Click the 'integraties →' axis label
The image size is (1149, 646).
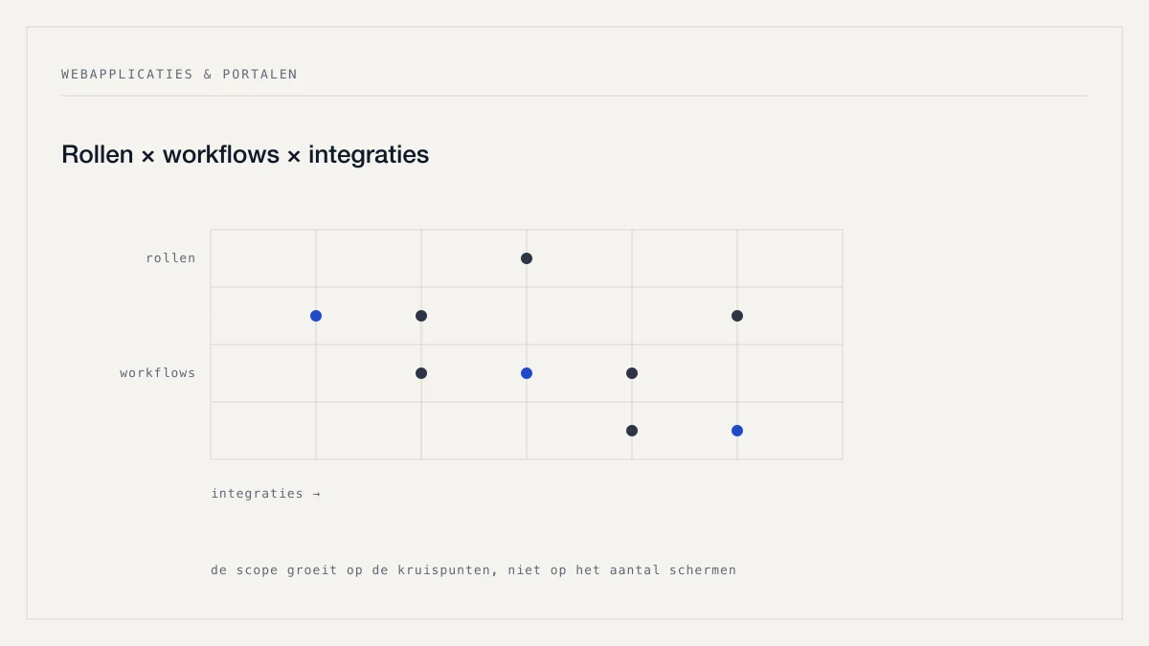tap(266, 494)
